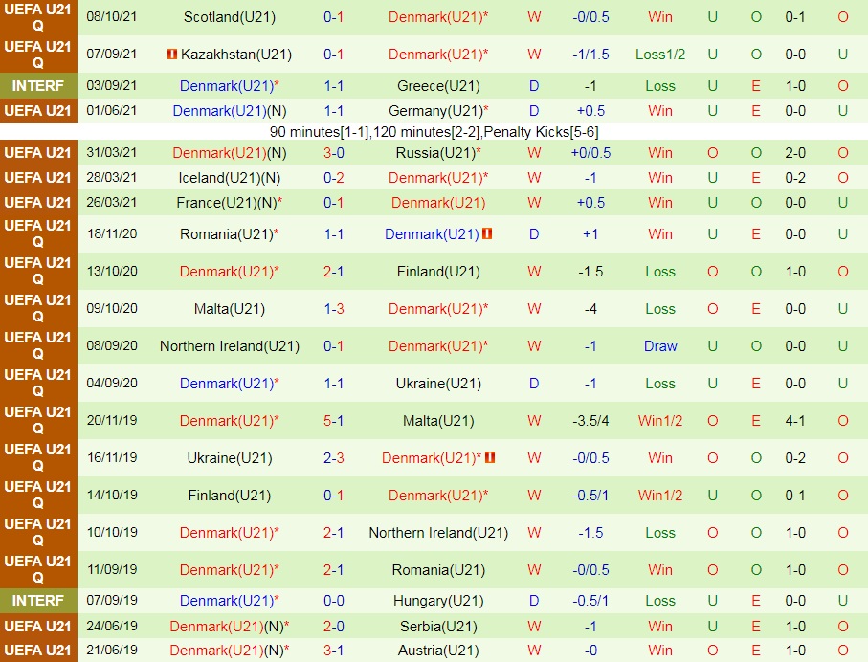Open Finland(U21) from the 14/10/19 match
868x662 pixels.
pos(229,496)
